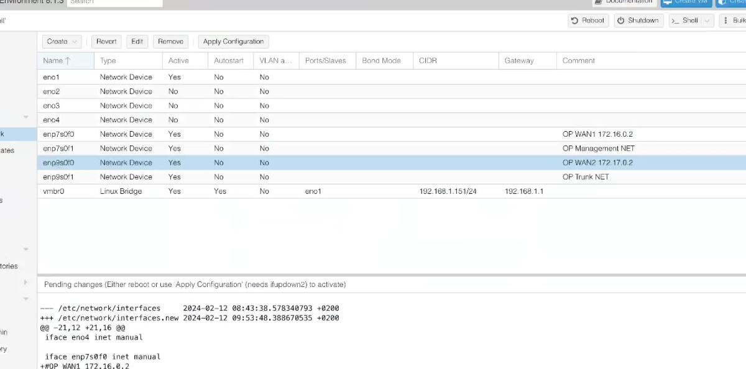Image resolution: width=746 pixels, height=369 pixels.
Task: Collapse the sidebar section above Network
Action: point(25,117)
